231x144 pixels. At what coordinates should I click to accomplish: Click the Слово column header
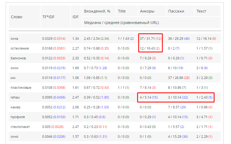point(25,17)
